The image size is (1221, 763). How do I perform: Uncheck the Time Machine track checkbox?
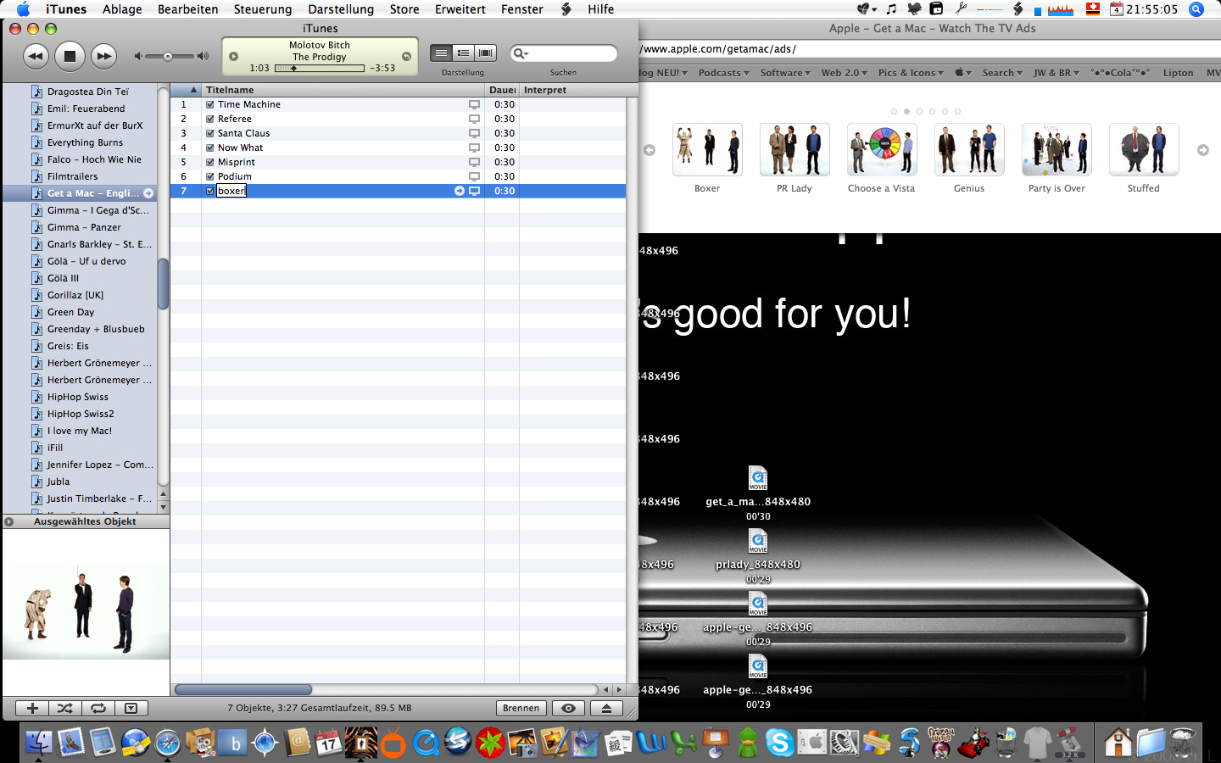point(210,104)
